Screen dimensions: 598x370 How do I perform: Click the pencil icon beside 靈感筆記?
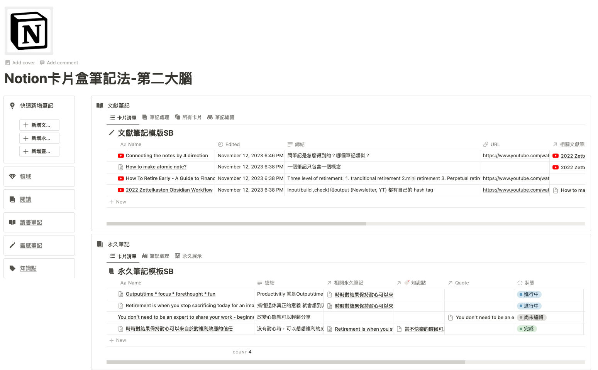coord(12,246)
